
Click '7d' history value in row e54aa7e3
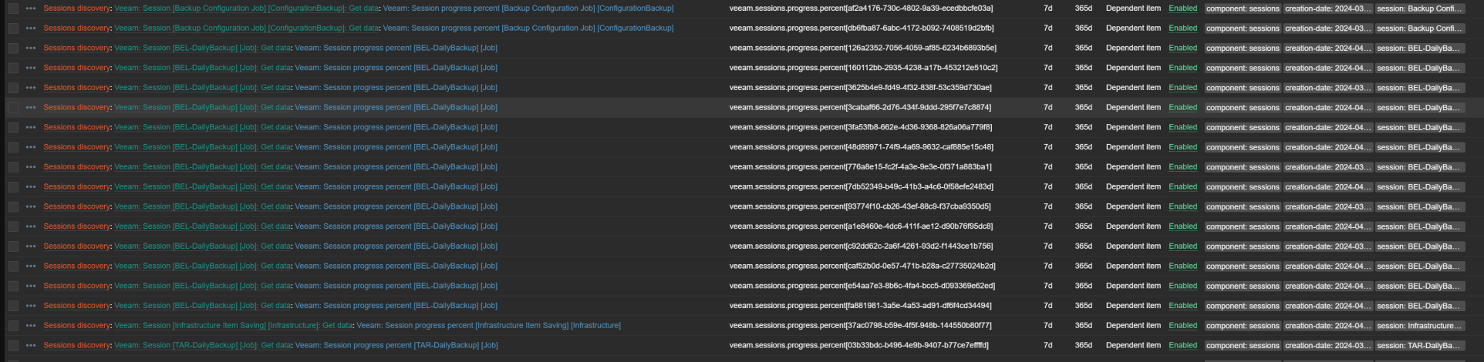(1047, 286)
